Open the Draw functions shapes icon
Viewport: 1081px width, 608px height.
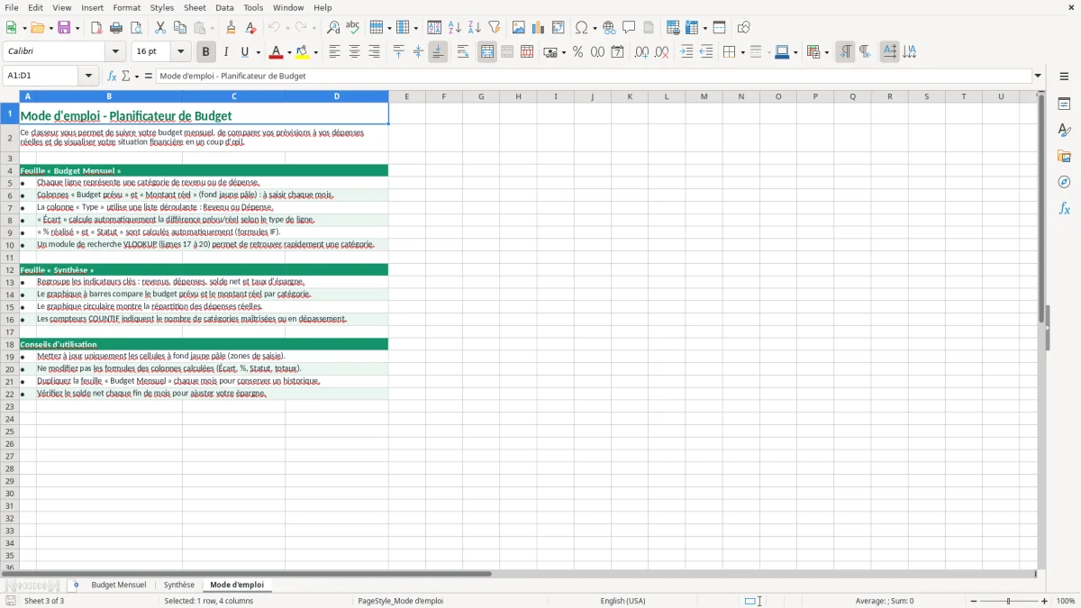(x=744, y=28)
